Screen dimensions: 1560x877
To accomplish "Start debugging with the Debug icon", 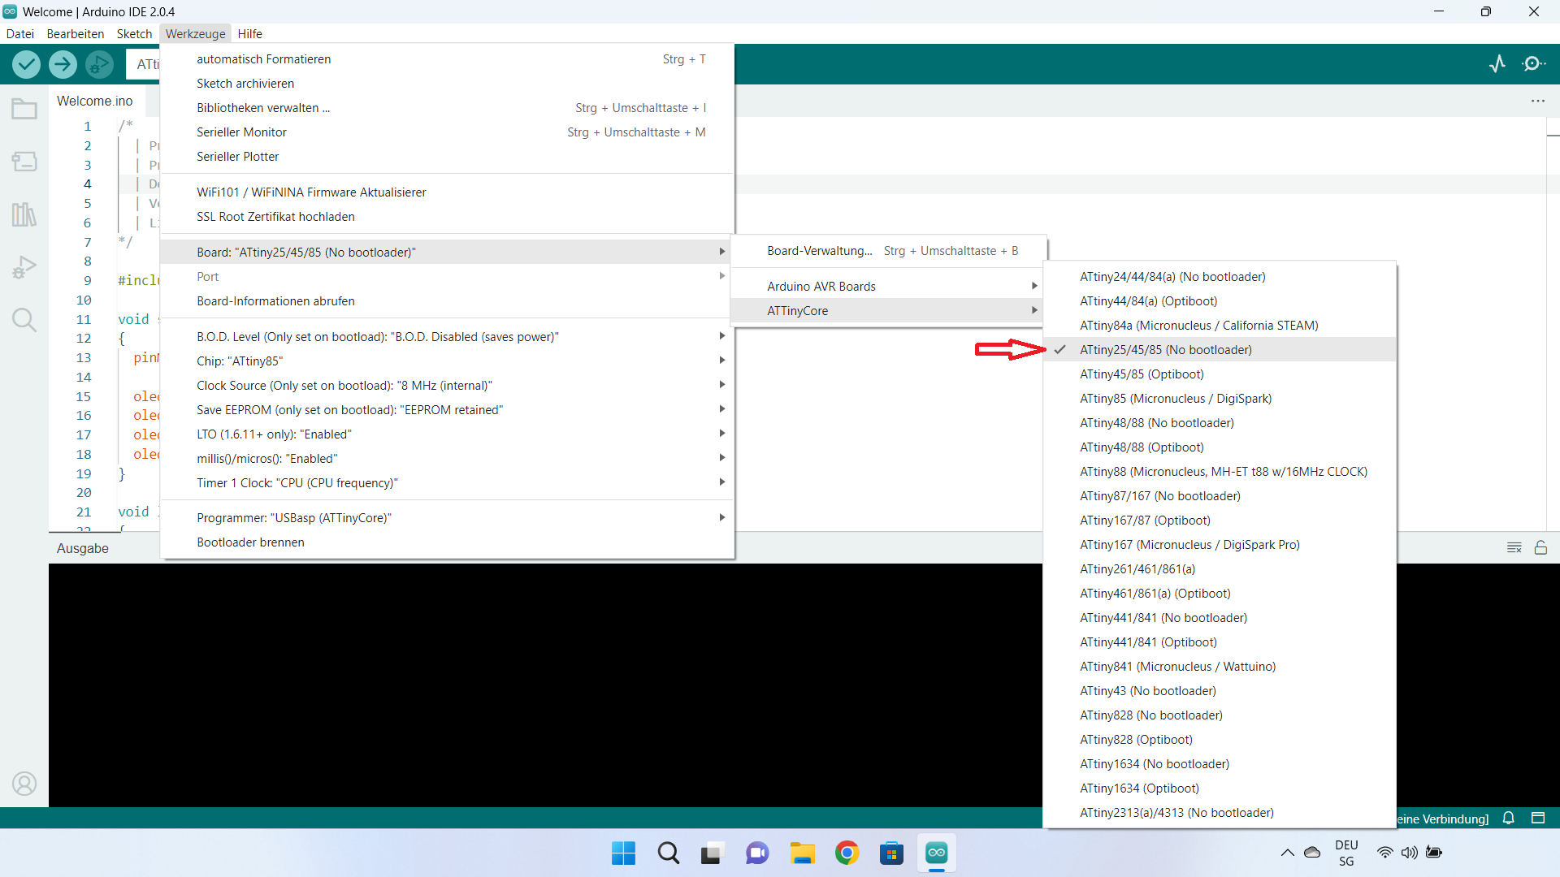I will [x=99, y=64].
